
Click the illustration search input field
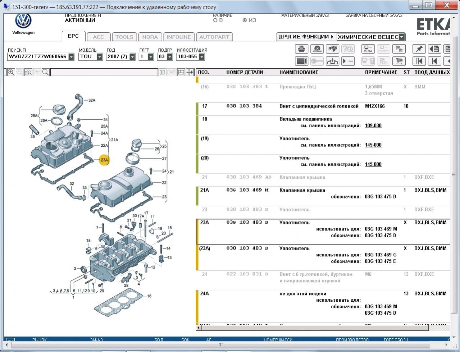pos(104,72)
